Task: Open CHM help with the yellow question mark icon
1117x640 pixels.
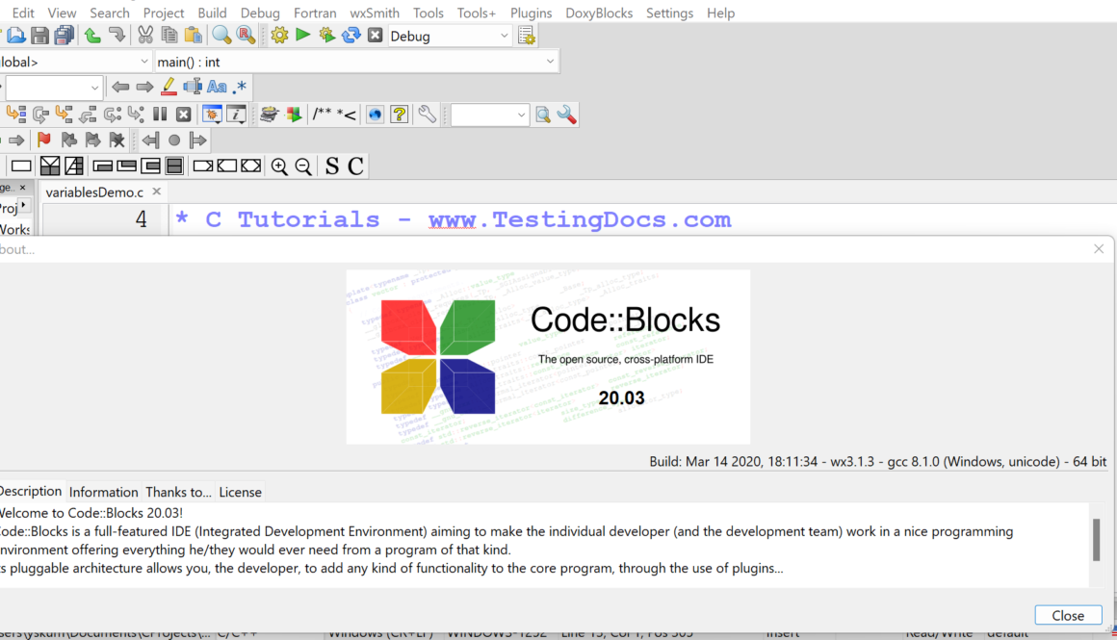Action: pyautogui.click(x=399, y=114)
